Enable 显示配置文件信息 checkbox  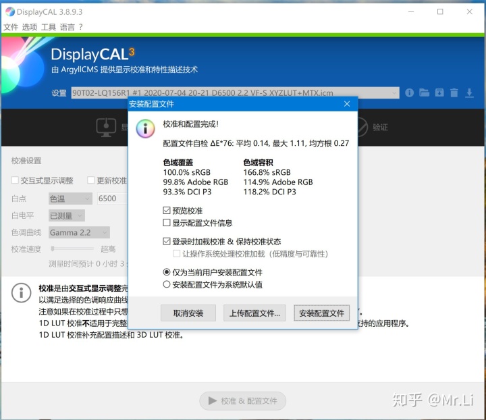click(167, 223)
